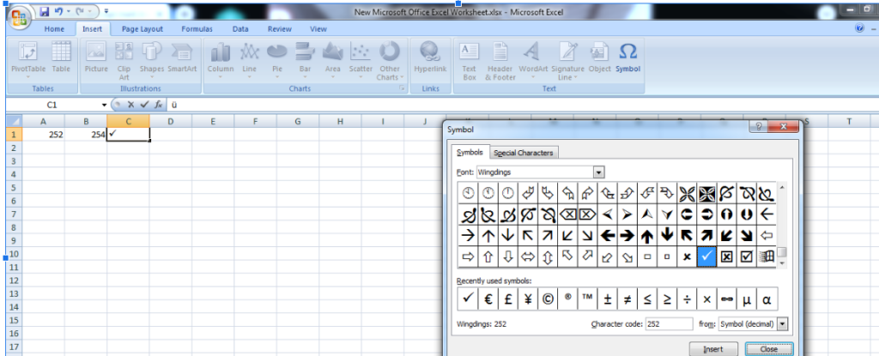Screen dimensions: 879x356
Task: Click the symbol grid scrollbar thumb
Action: (782, 252)
